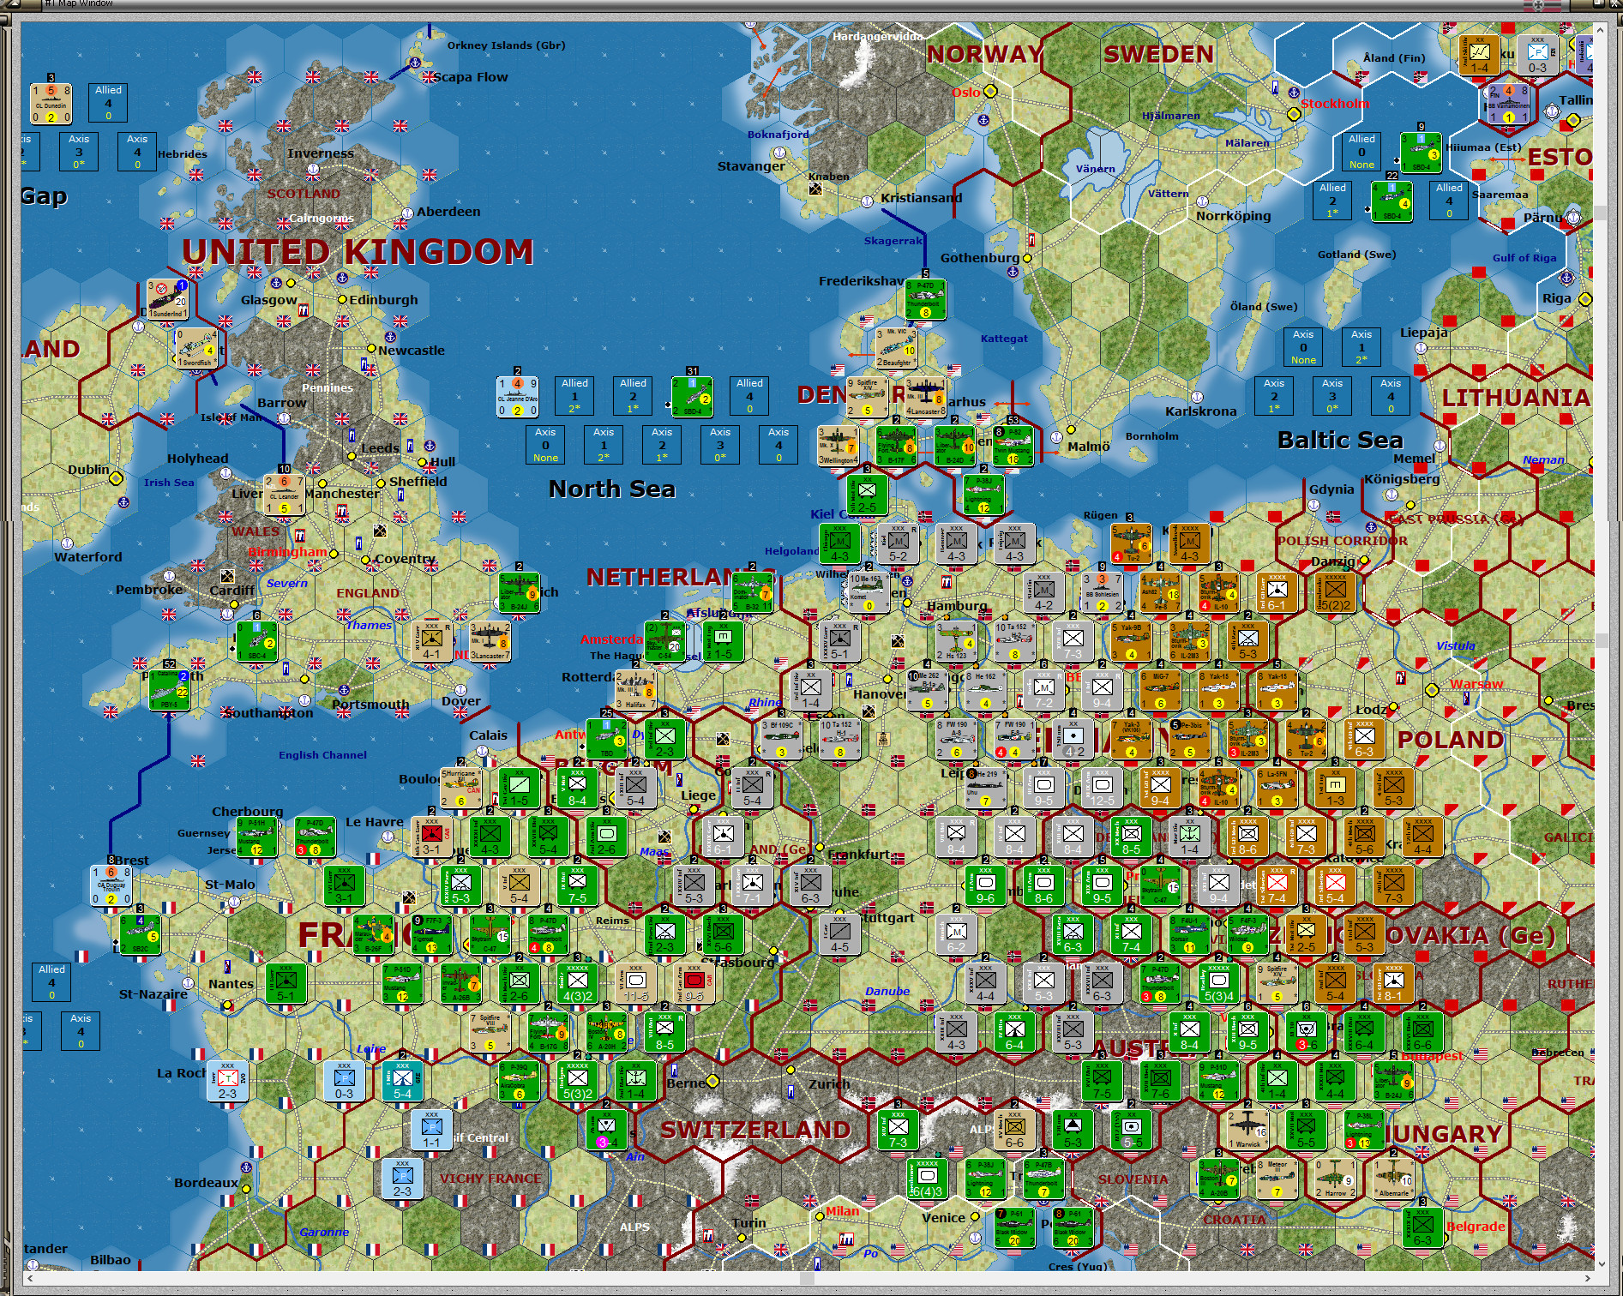Click the Königsberg city label

1402,479
